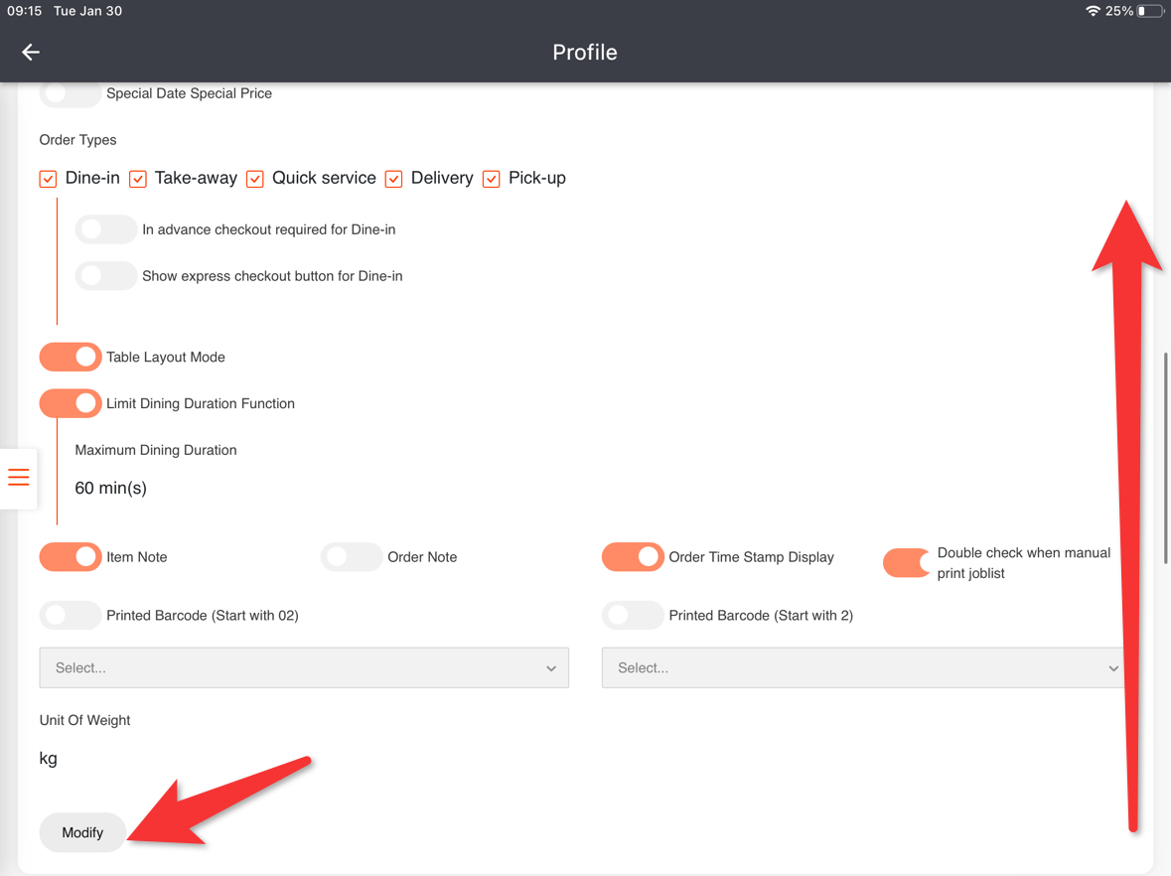
Task: Open the orange hamburger side menu
Action: 19,477
